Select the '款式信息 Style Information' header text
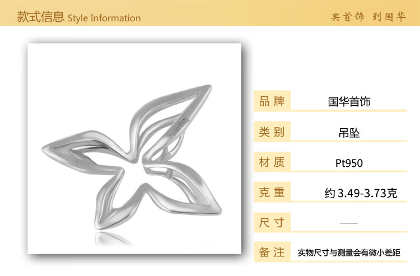The image size is (420, 276). 79,17
